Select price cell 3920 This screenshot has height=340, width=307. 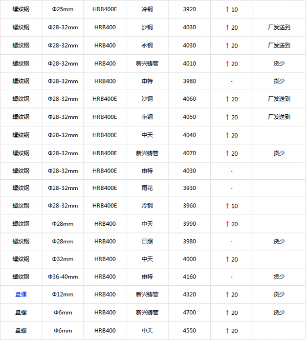[x=189, y=9]
